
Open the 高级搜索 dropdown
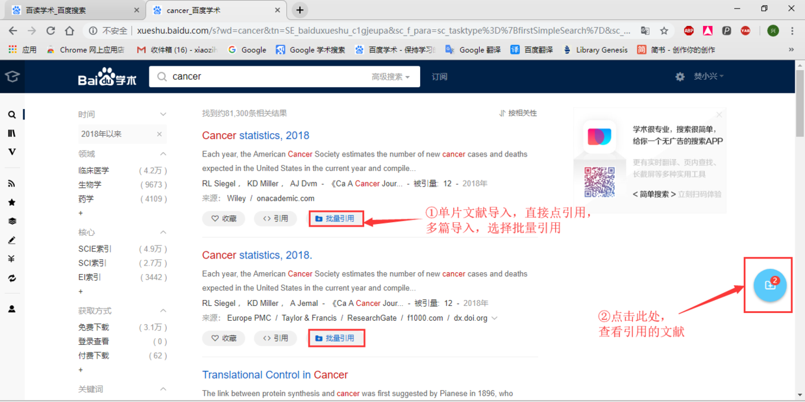click(x=391, y=77)
